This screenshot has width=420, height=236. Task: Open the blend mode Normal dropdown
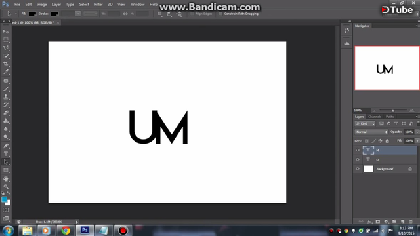coord(371,132)
